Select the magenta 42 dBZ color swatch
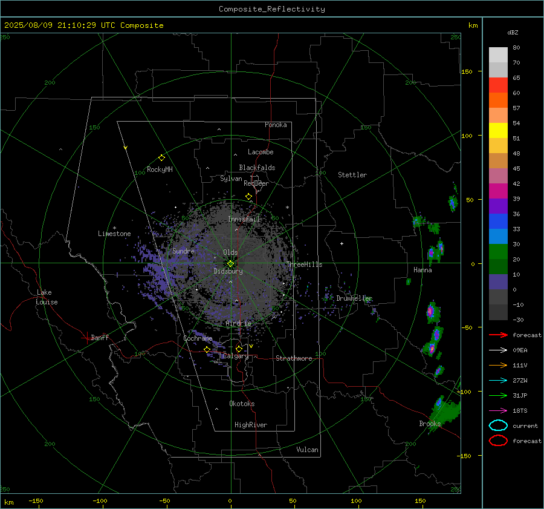 pyautogui.click(x=498, y=191)
